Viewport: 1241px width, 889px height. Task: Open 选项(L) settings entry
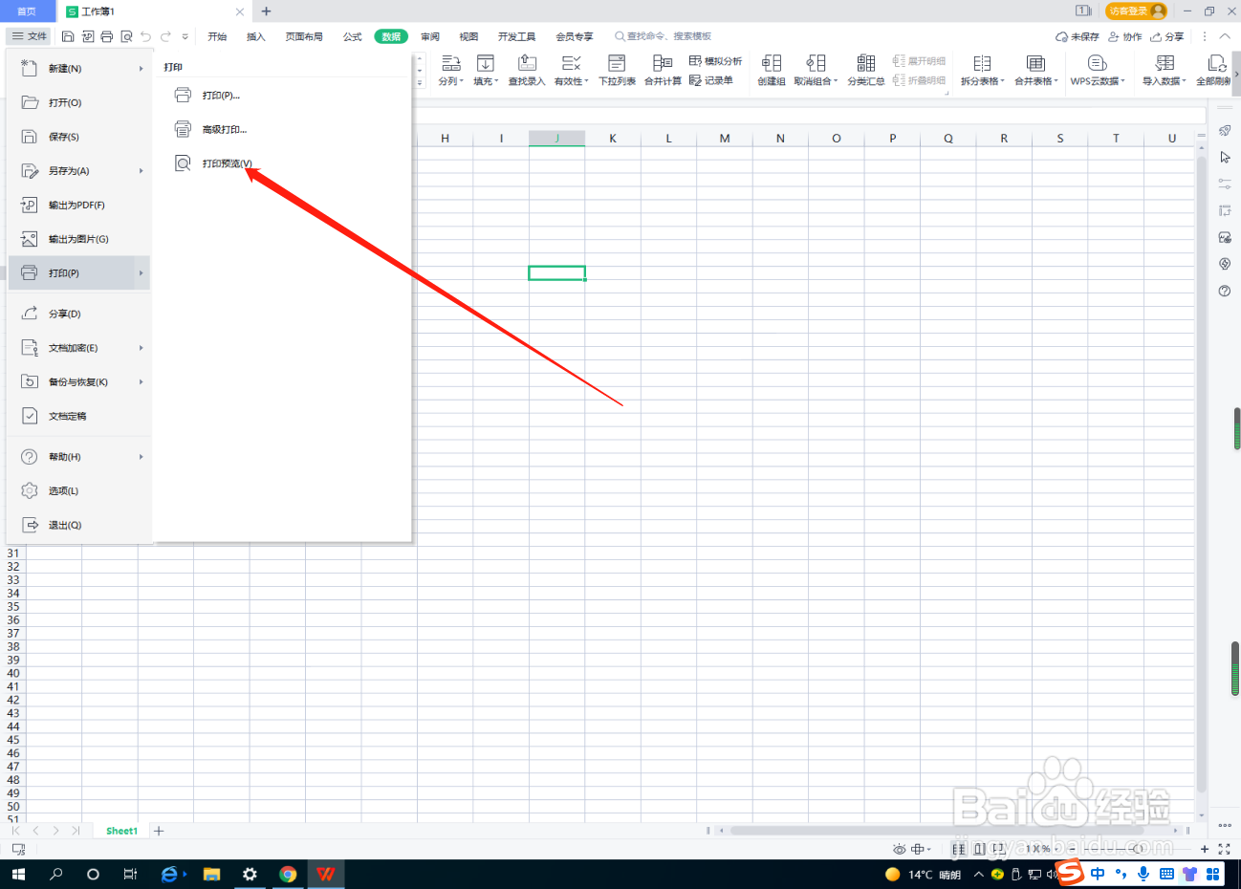coord(79,490)
